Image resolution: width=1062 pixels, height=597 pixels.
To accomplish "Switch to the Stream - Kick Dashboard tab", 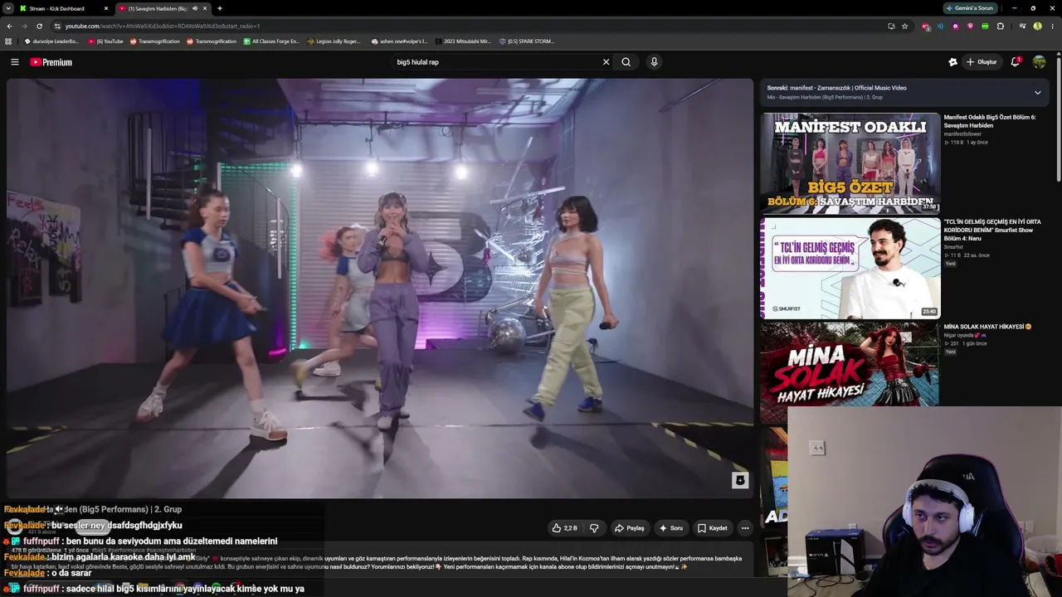I will (x=65, y=8).
